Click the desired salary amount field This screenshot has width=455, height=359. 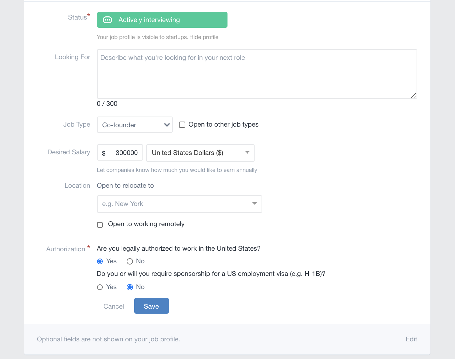coord(125,153)
